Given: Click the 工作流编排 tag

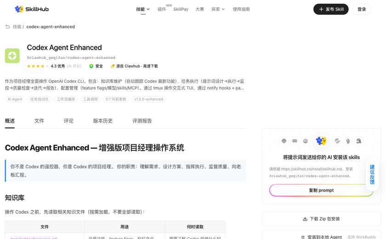Looking at the screenshot, I should (x=66, y=99).
